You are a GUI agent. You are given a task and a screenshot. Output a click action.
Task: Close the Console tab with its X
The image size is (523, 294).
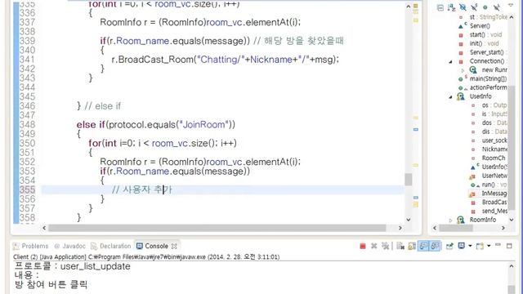click(174, 246)
